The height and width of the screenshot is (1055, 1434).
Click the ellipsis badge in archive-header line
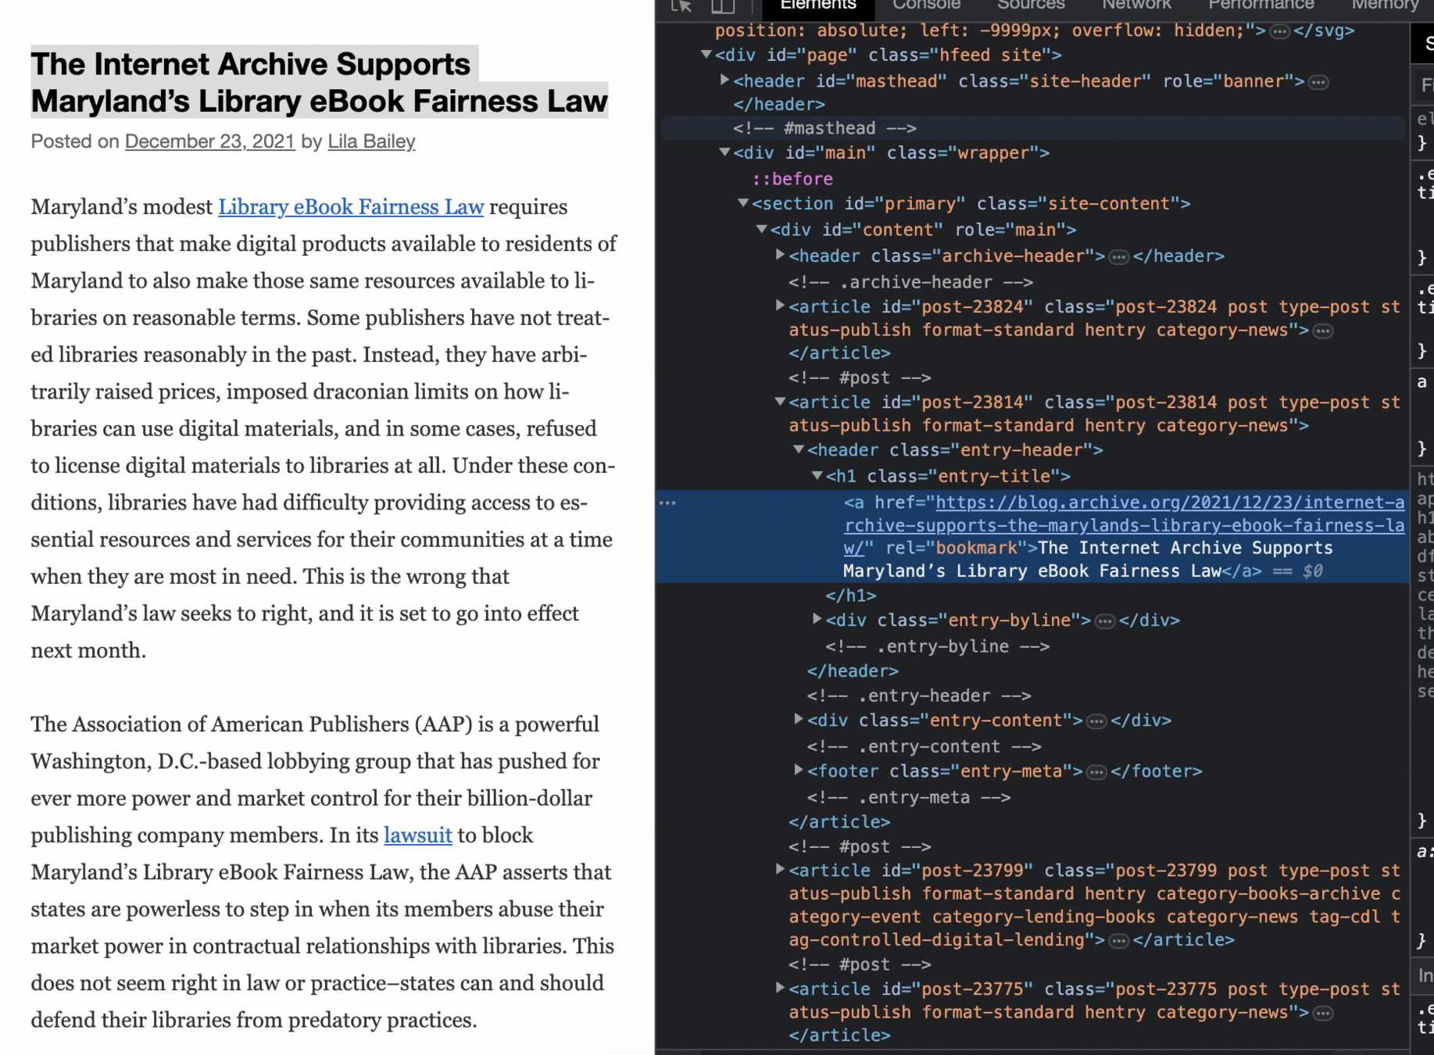click(x=1119, y=257)
